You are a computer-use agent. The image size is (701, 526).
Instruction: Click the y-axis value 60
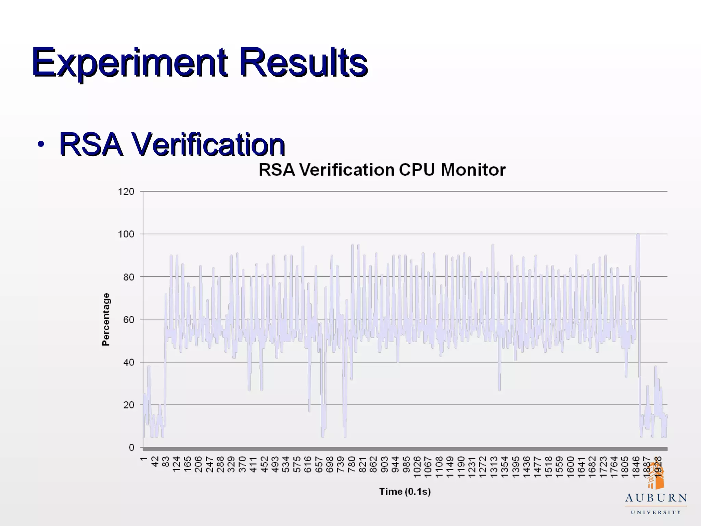coord(129,320)
